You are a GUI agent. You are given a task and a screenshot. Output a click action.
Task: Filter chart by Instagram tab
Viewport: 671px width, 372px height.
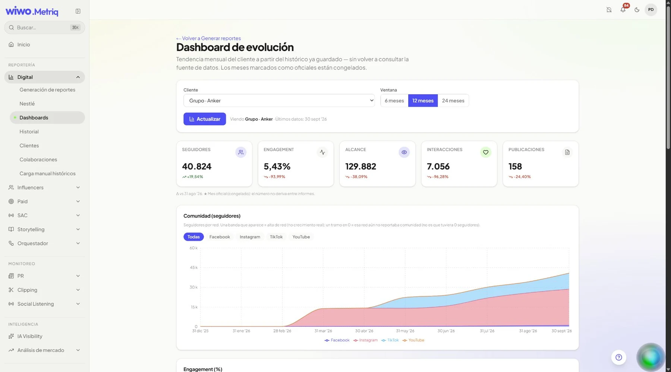click(250, 237)
